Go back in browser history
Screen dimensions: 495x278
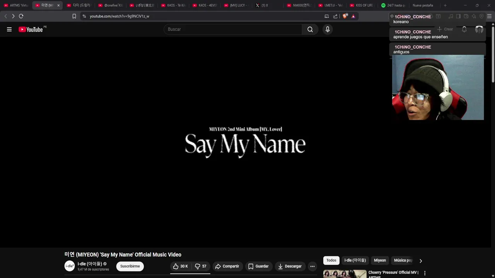pos(5,16)
